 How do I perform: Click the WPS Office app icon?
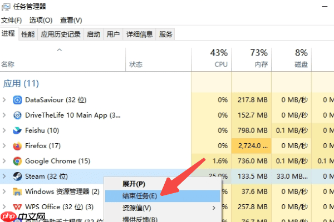17,207
